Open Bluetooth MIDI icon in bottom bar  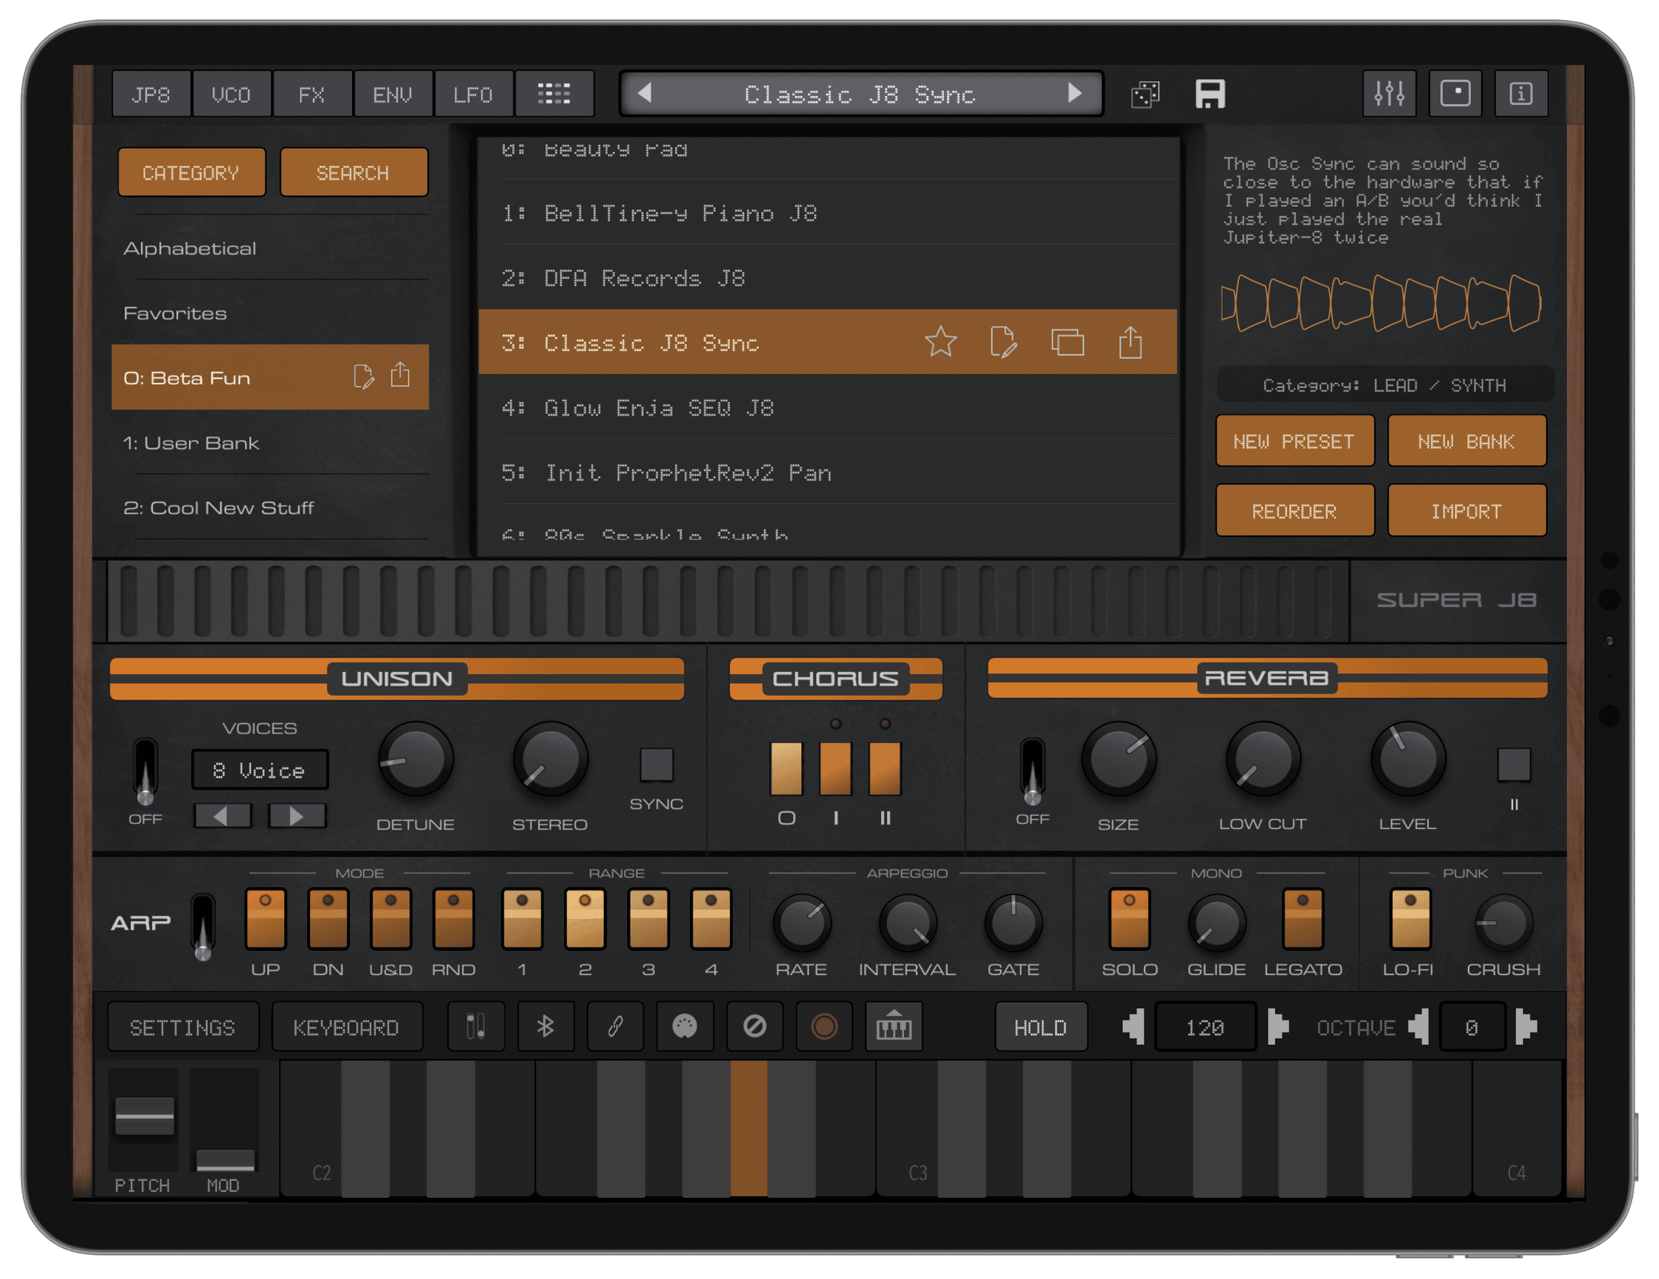(x=545, y=1027)
